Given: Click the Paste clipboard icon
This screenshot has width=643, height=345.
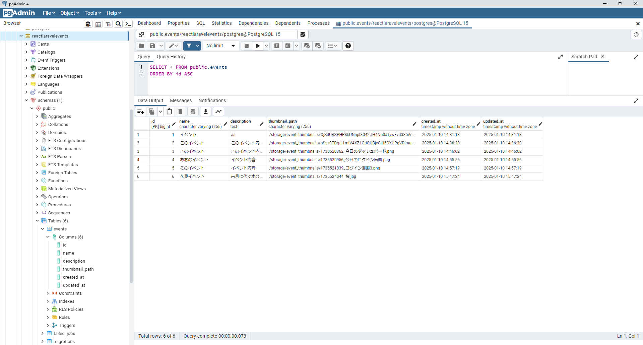Looking at the screenshot, I should coord(169,112).
